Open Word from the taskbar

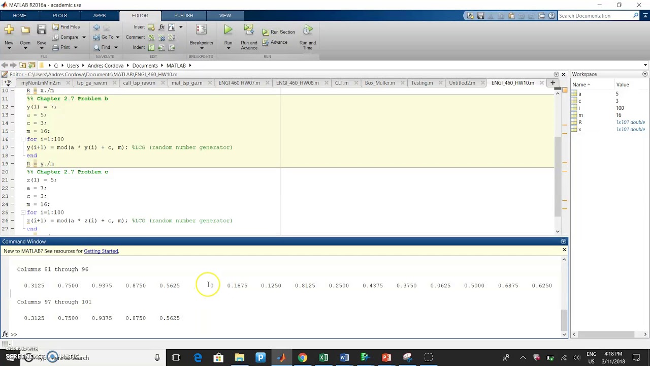tap(344, 358)
